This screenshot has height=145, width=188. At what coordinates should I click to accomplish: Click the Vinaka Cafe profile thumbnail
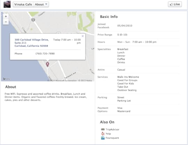7,4
